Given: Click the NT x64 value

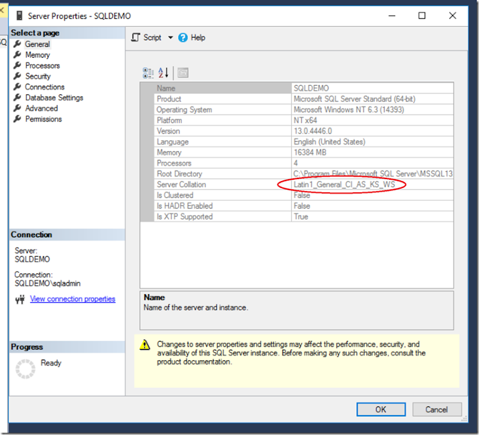Looking at the screenshot, I should point(305,120).
